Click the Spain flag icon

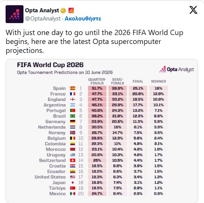point(73,88)
